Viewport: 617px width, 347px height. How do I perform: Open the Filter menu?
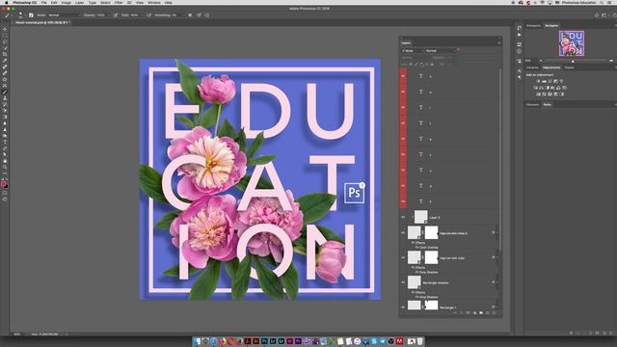119,2
